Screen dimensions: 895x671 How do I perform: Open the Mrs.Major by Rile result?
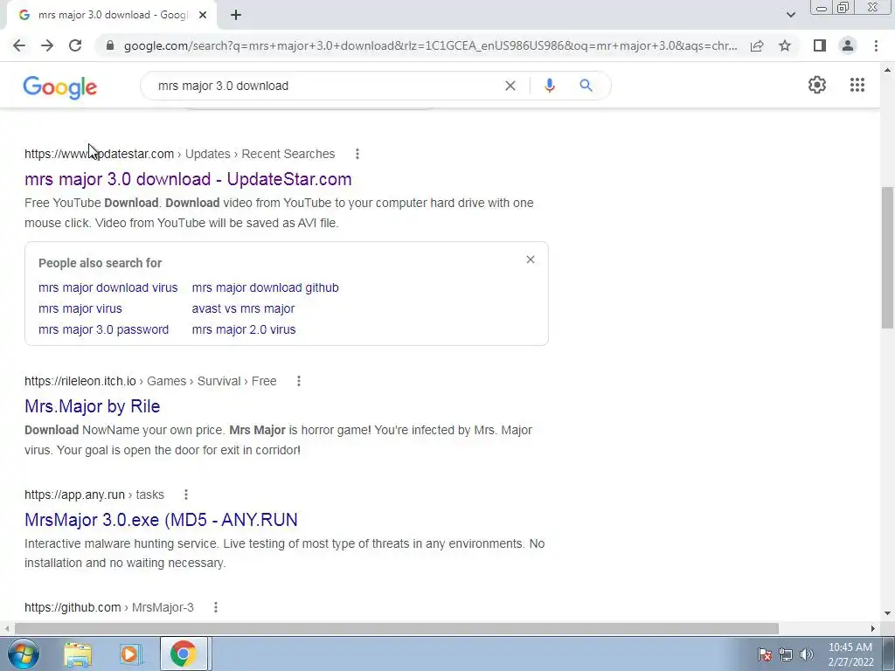click(x=93, y=406)
